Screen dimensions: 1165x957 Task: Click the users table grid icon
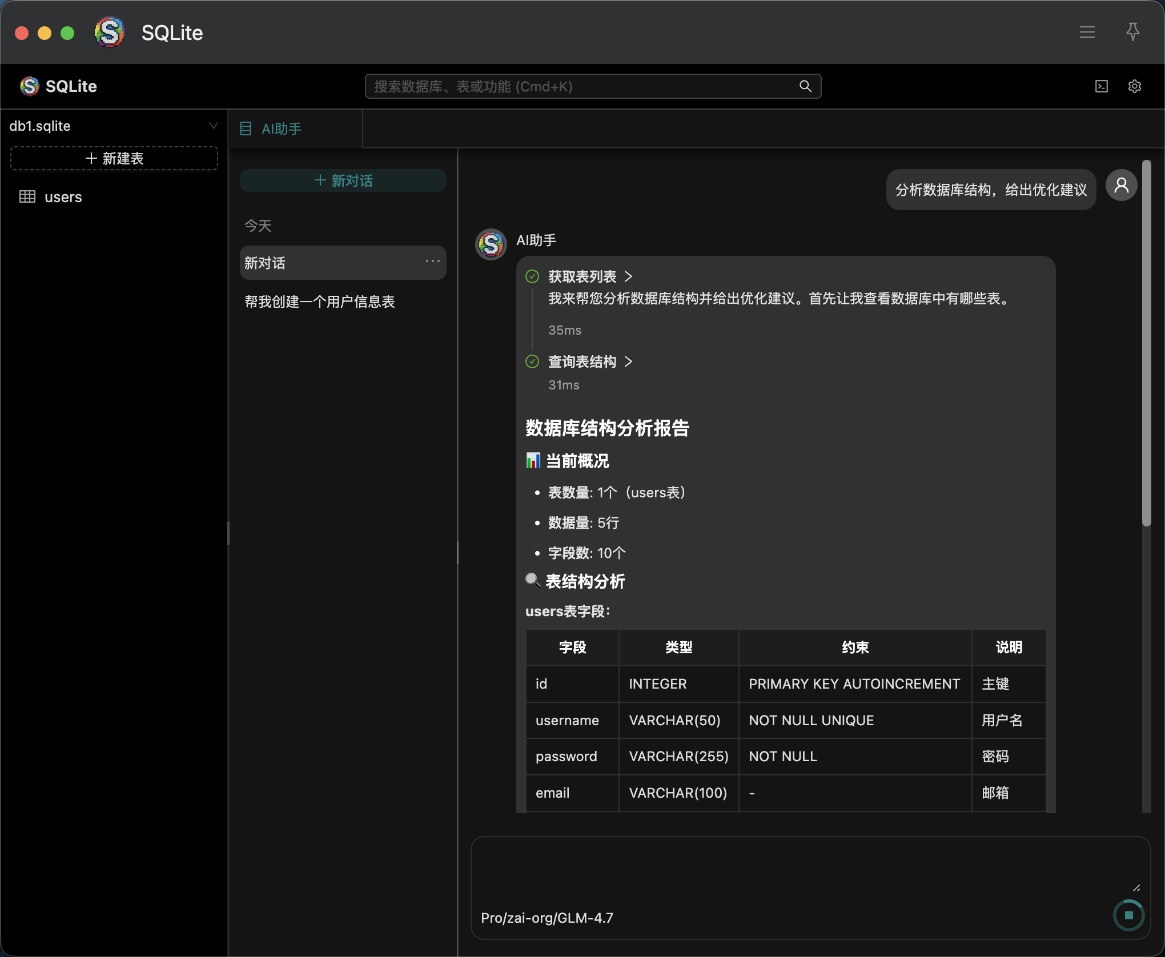point(27,197)
